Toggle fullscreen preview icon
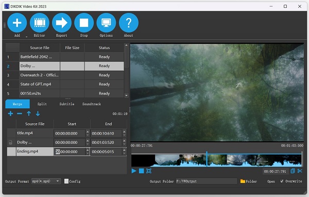Screen dimensions: 309x197 (149, 171)
